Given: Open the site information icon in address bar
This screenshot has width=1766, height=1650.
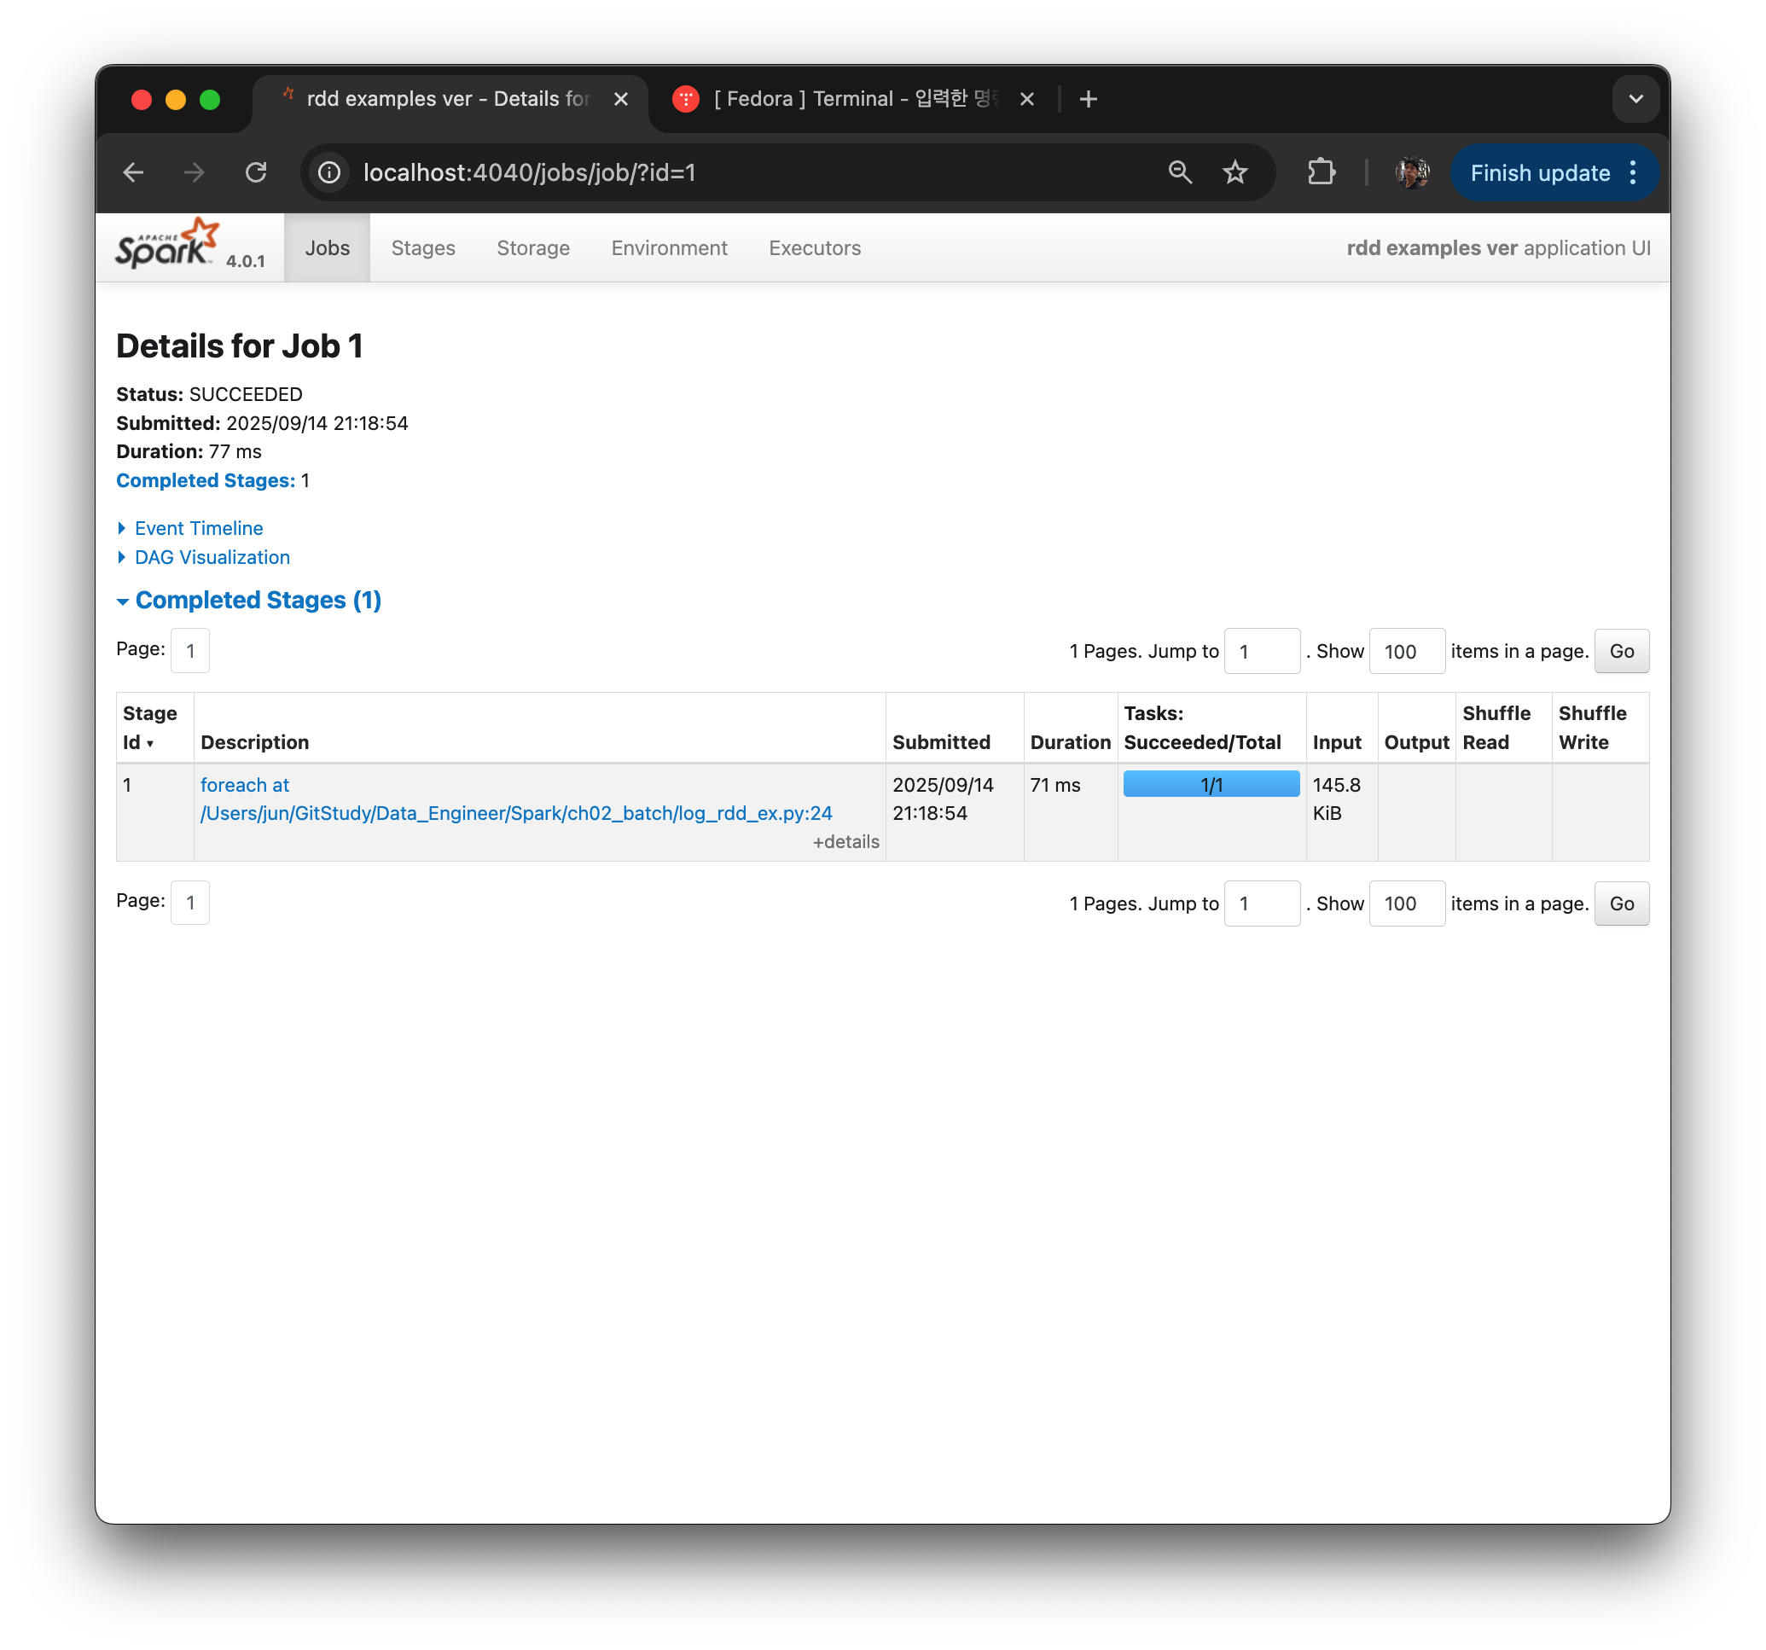Looking at the screenshot, I should point(329,172).
